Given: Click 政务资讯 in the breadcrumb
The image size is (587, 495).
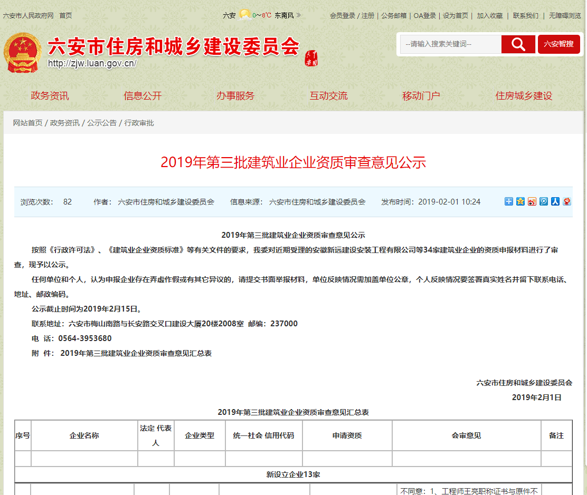Looking at the screenshot, I should [x=65, y=123].
